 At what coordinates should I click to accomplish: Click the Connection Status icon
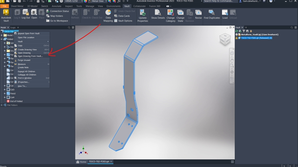[x=47, y=11]
